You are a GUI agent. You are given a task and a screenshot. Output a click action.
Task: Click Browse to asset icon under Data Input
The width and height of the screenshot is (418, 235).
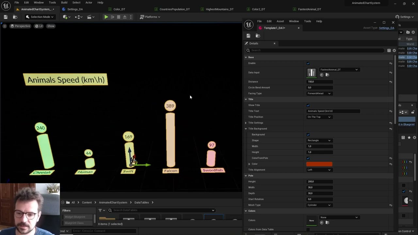[327, 75]
